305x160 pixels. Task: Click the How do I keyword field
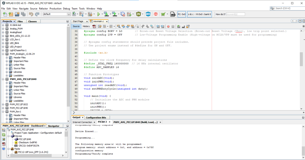(x=235, y=14)
